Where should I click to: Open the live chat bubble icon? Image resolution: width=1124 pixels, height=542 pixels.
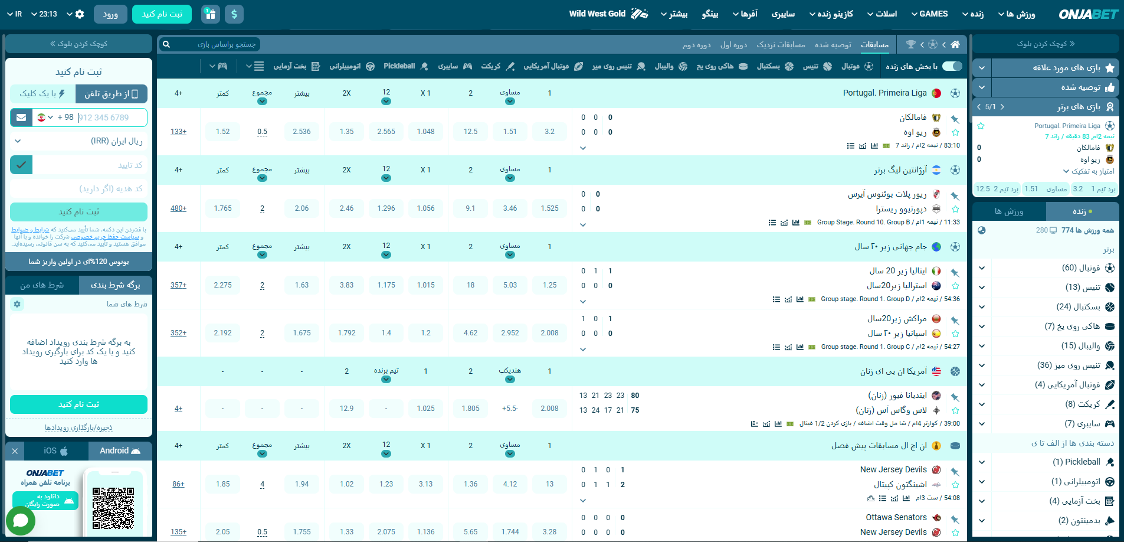[x=21, y=521]
